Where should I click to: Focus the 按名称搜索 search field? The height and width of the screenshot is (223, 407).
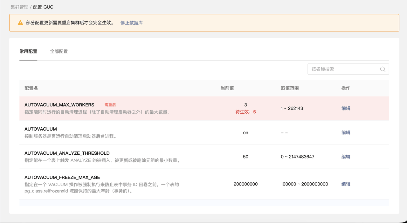pyautogui.click(x=343, y=69)
